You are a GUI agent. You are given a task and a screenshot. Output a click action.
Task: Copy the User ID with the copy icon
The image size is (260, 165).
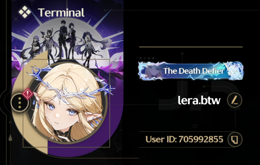point(235,139)
